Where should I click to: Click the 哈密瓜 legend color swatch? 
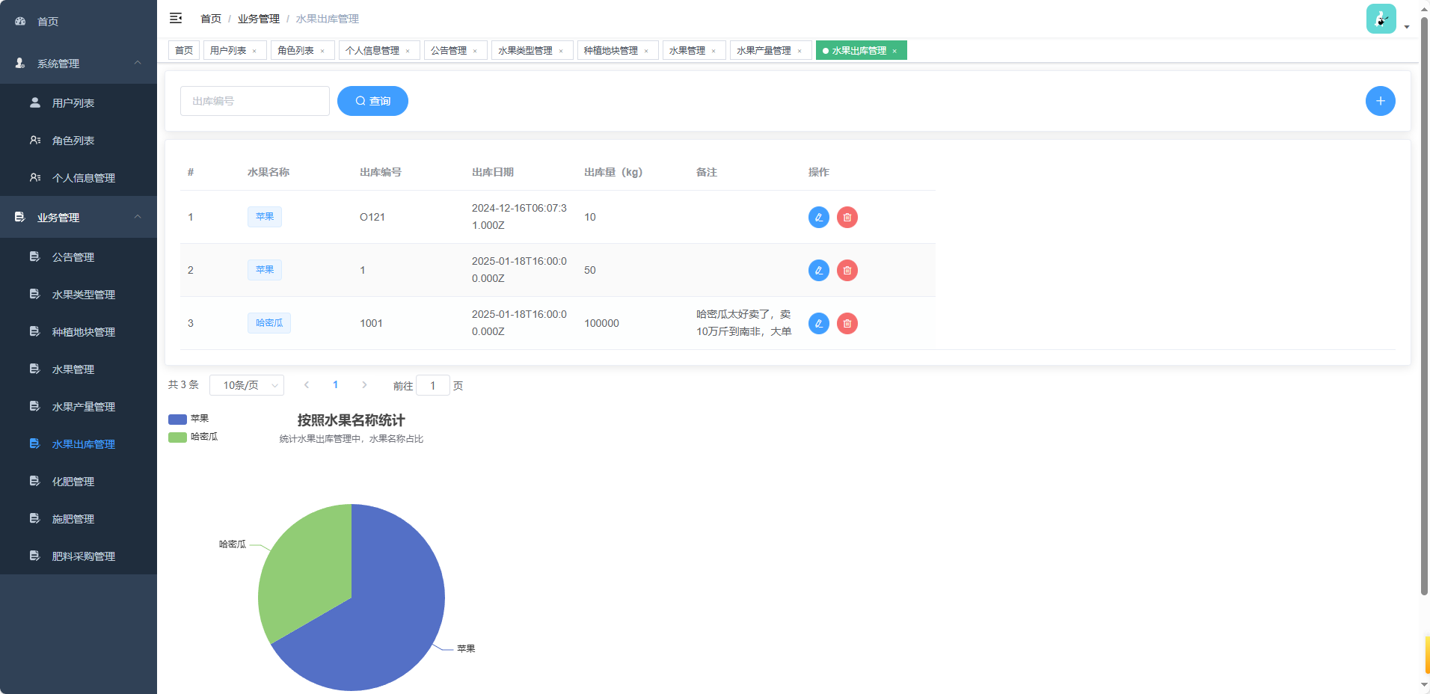pos(177,437)
